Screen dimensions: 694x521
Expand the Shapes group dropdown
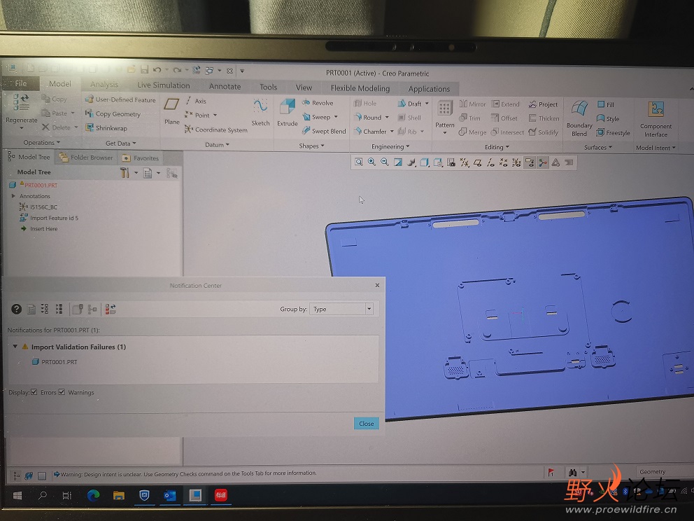(x=311, y=146)
